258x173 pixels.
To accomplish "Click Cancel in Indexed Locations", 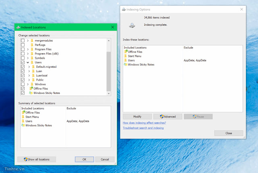I will [105, 159].
